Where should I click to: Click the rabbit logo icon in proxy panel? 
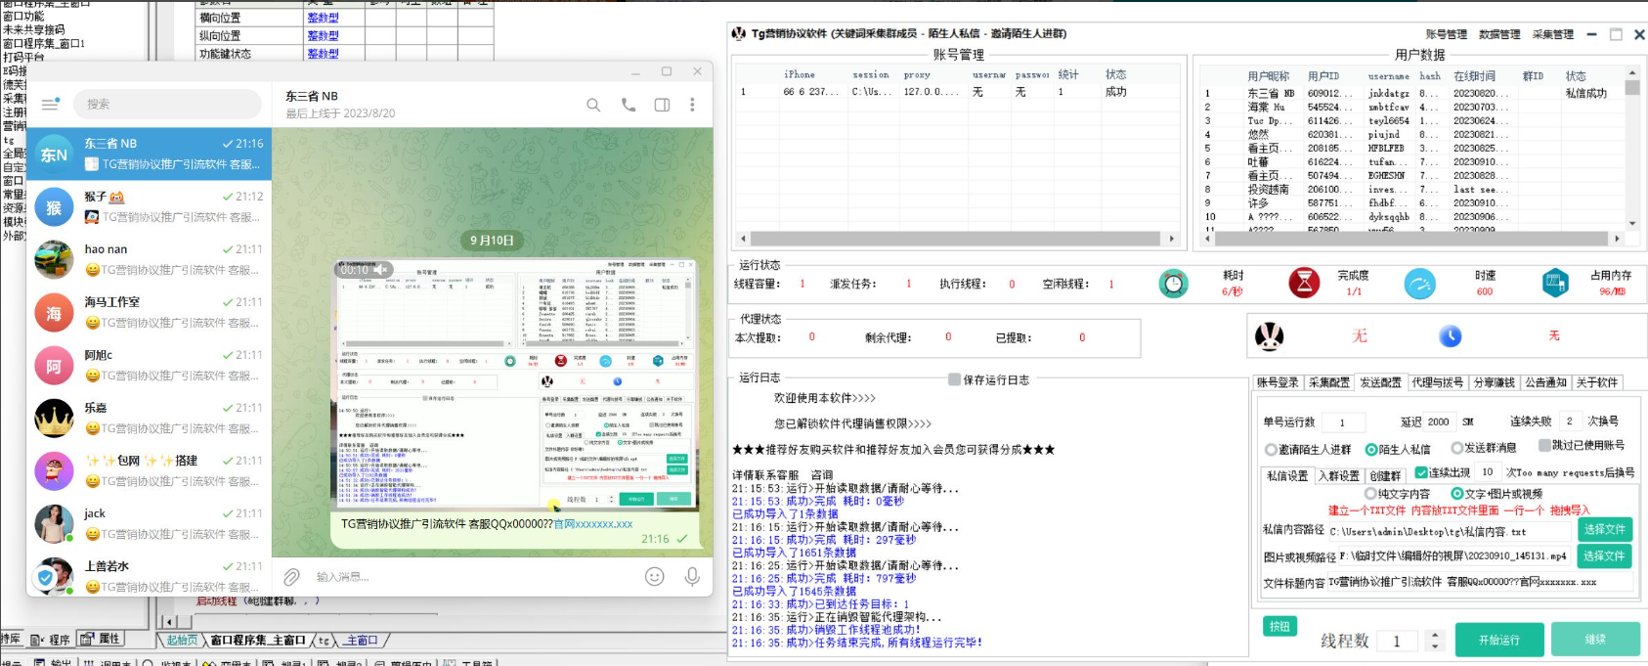(x=1269, y=336)
